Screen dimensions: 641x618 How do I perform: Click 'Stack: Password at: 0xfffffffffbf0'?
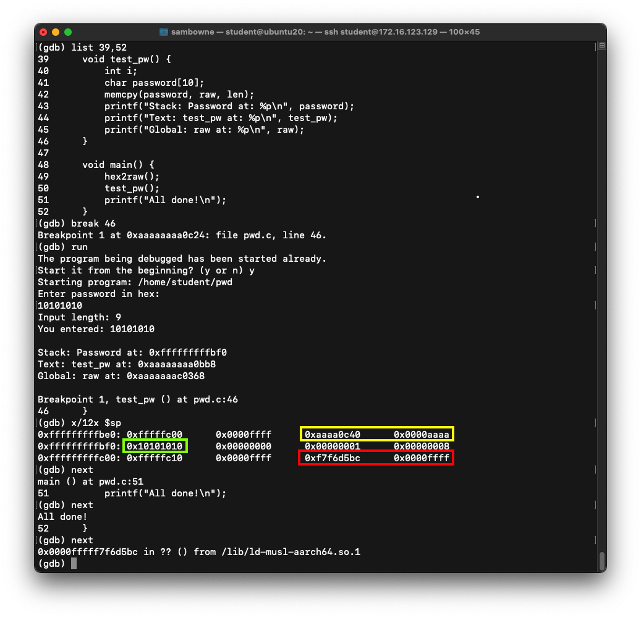(x=132, y=353)
